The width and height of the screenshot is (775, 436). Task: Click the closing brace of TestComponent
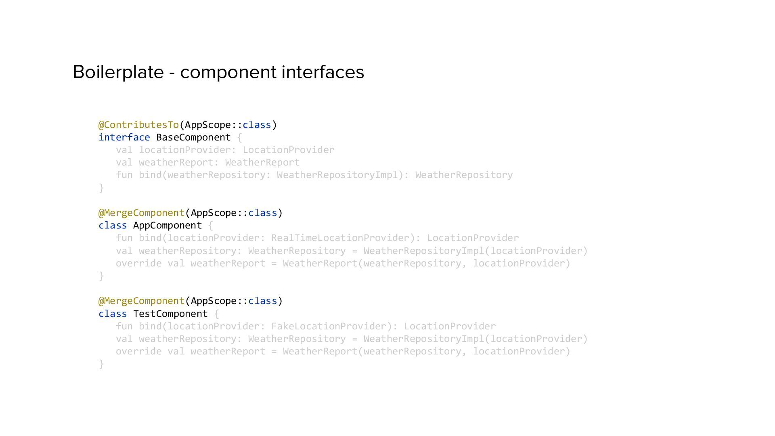[x=101, y=364]
